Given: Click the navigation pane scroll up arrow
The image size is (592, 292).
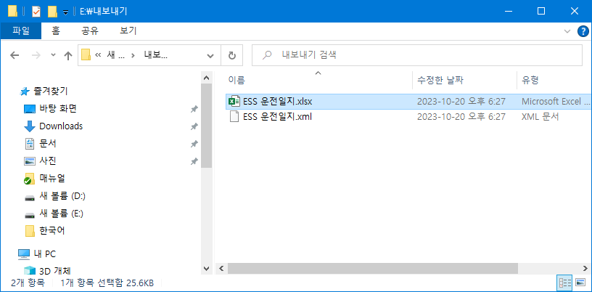Looking at the screenshot, I should (206, 78).
